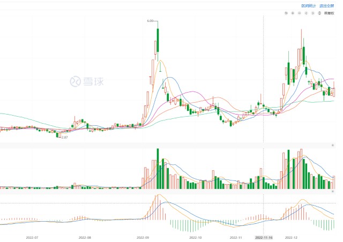This screenshot has height=242, width=343.
Task: Open the 前复权 price adjustment dropdown
Action: (329, 13)
